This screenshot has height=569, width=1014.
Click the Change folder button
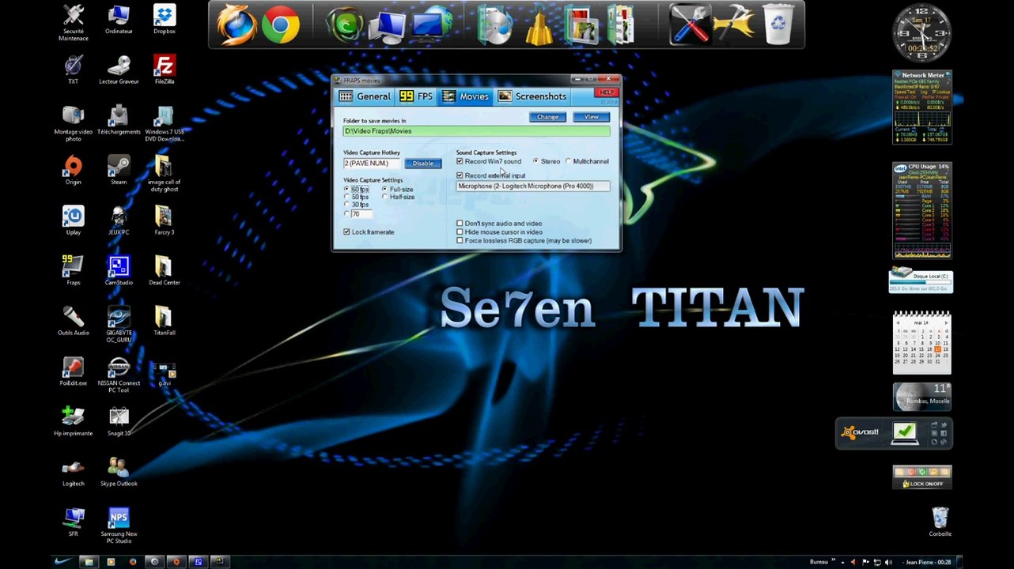(547, 117)
